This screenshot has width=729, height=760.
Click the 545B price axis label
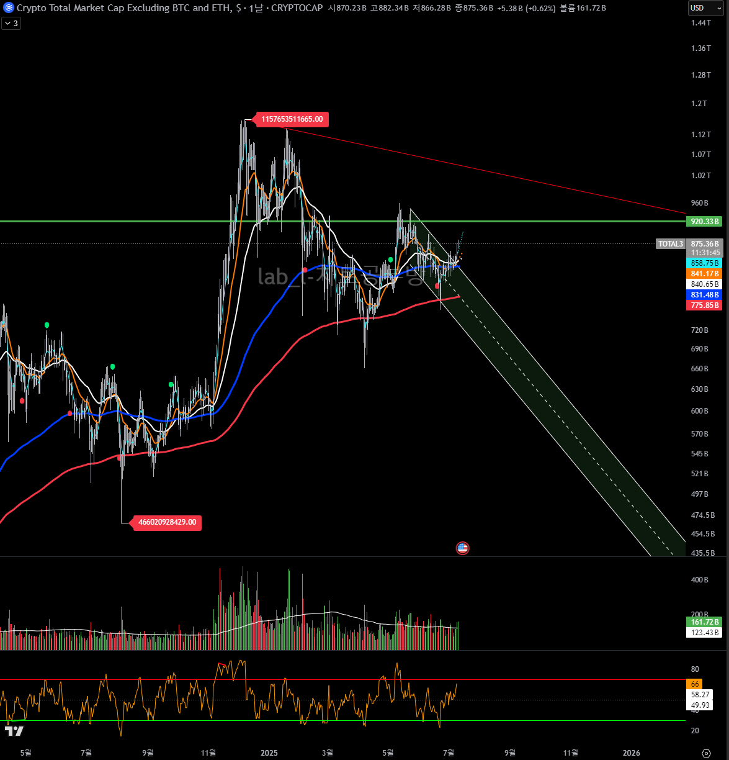coord(700,454)
